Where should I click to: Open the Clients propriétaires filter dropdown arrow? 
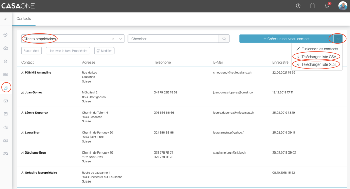(120, 39)
